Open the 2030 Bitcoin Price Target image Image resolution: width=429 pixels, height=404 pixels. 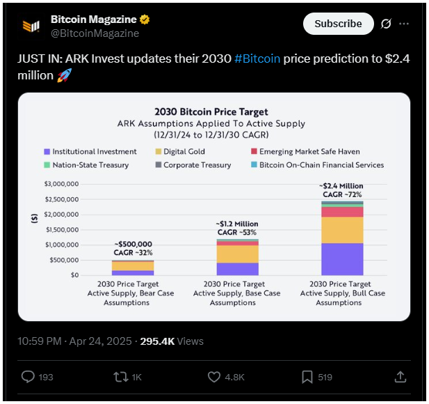tap(214, 207)
